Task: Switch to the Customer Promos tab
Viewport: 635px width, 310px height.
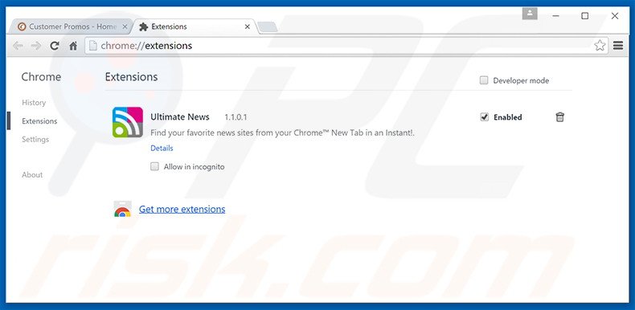Action: (71, 27)
